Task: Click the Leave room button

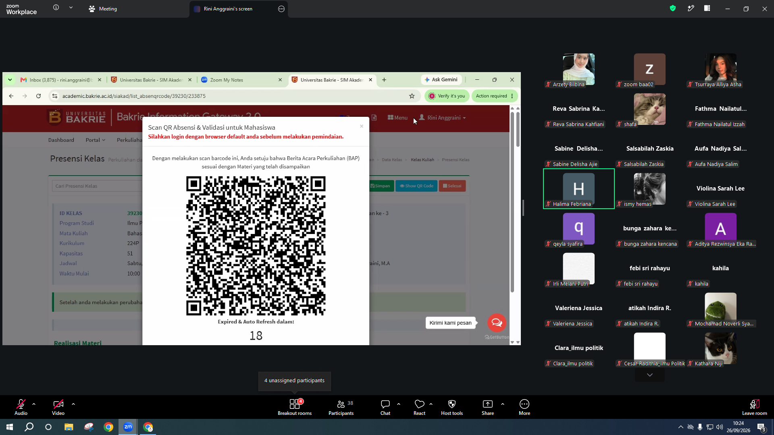Action: click(x=754, y=407)
